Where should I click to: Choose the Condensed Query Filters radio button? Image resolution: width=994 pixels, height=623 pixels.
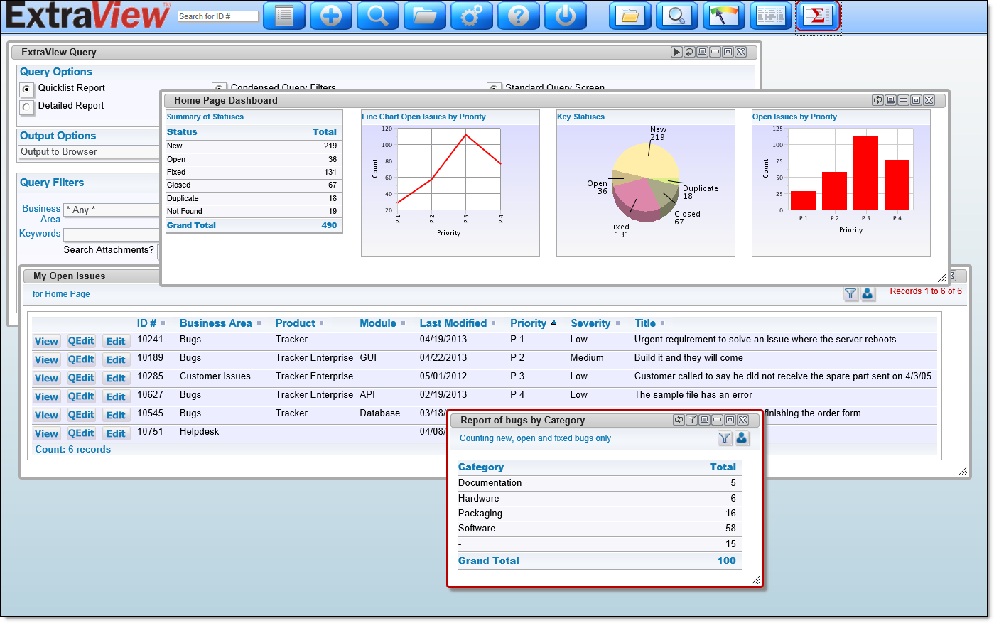tap(219, 88)
